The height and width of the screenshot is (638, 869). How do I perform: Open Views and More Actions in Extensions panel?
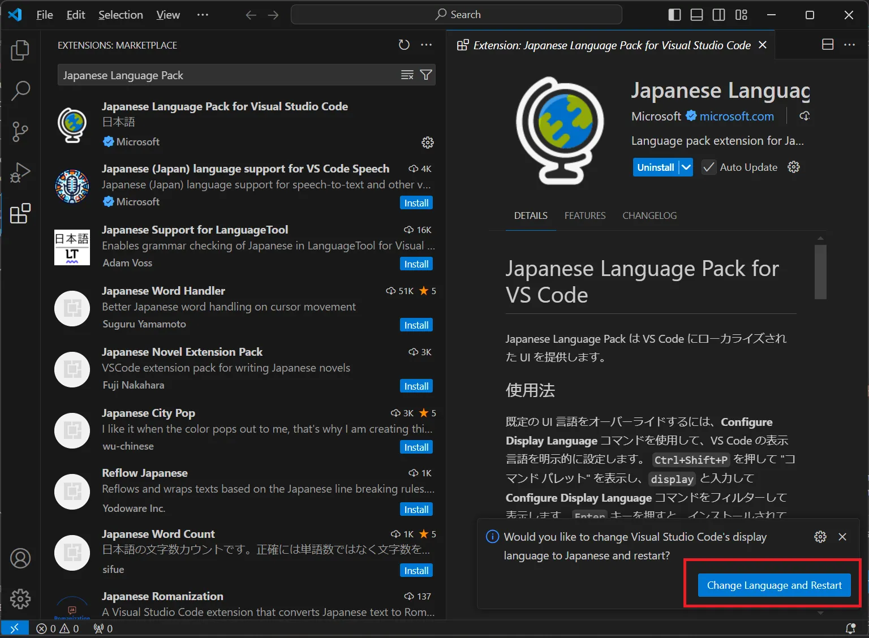pyautogui.click(x=427, y=45)
